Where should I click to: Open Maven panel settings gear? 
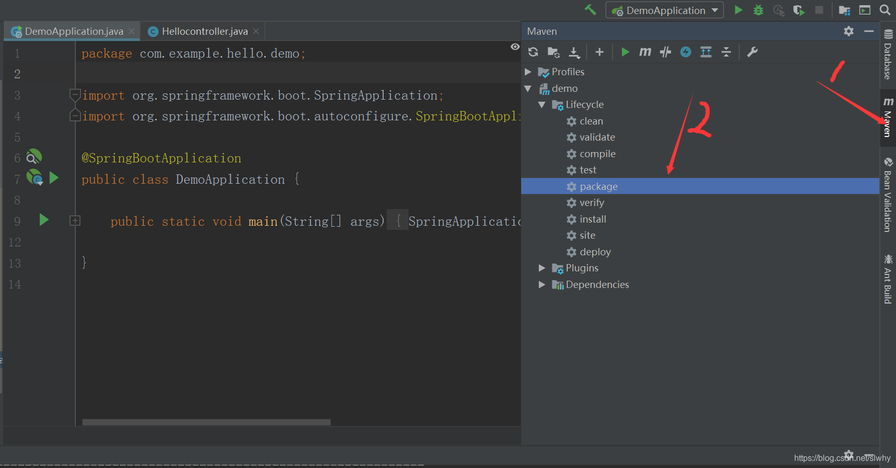point(849,31)
